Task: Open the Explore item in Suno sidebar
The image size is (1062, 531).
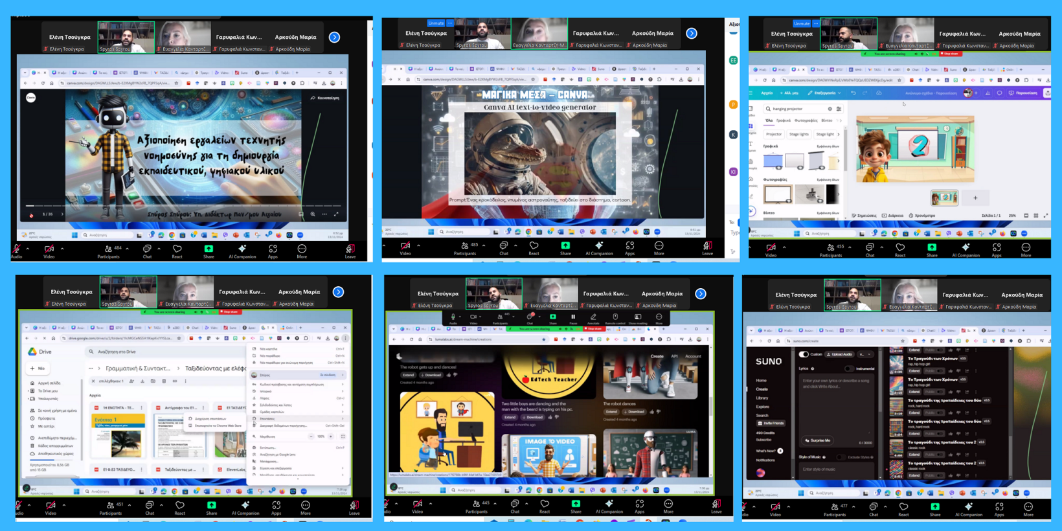Action: click(763, 407)
